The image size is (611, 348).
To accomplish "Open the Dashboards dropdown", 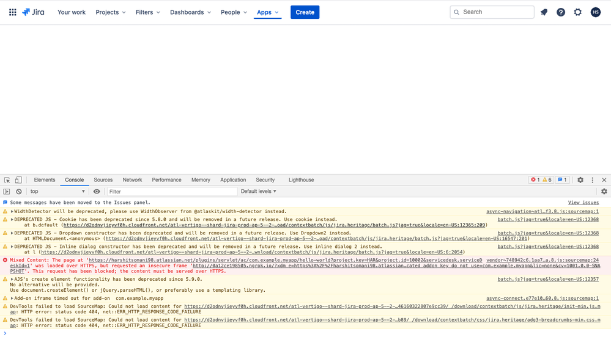I will [x=190, y=12].
